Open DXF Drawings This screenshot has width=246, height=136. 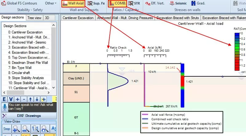tap(29, 116)
